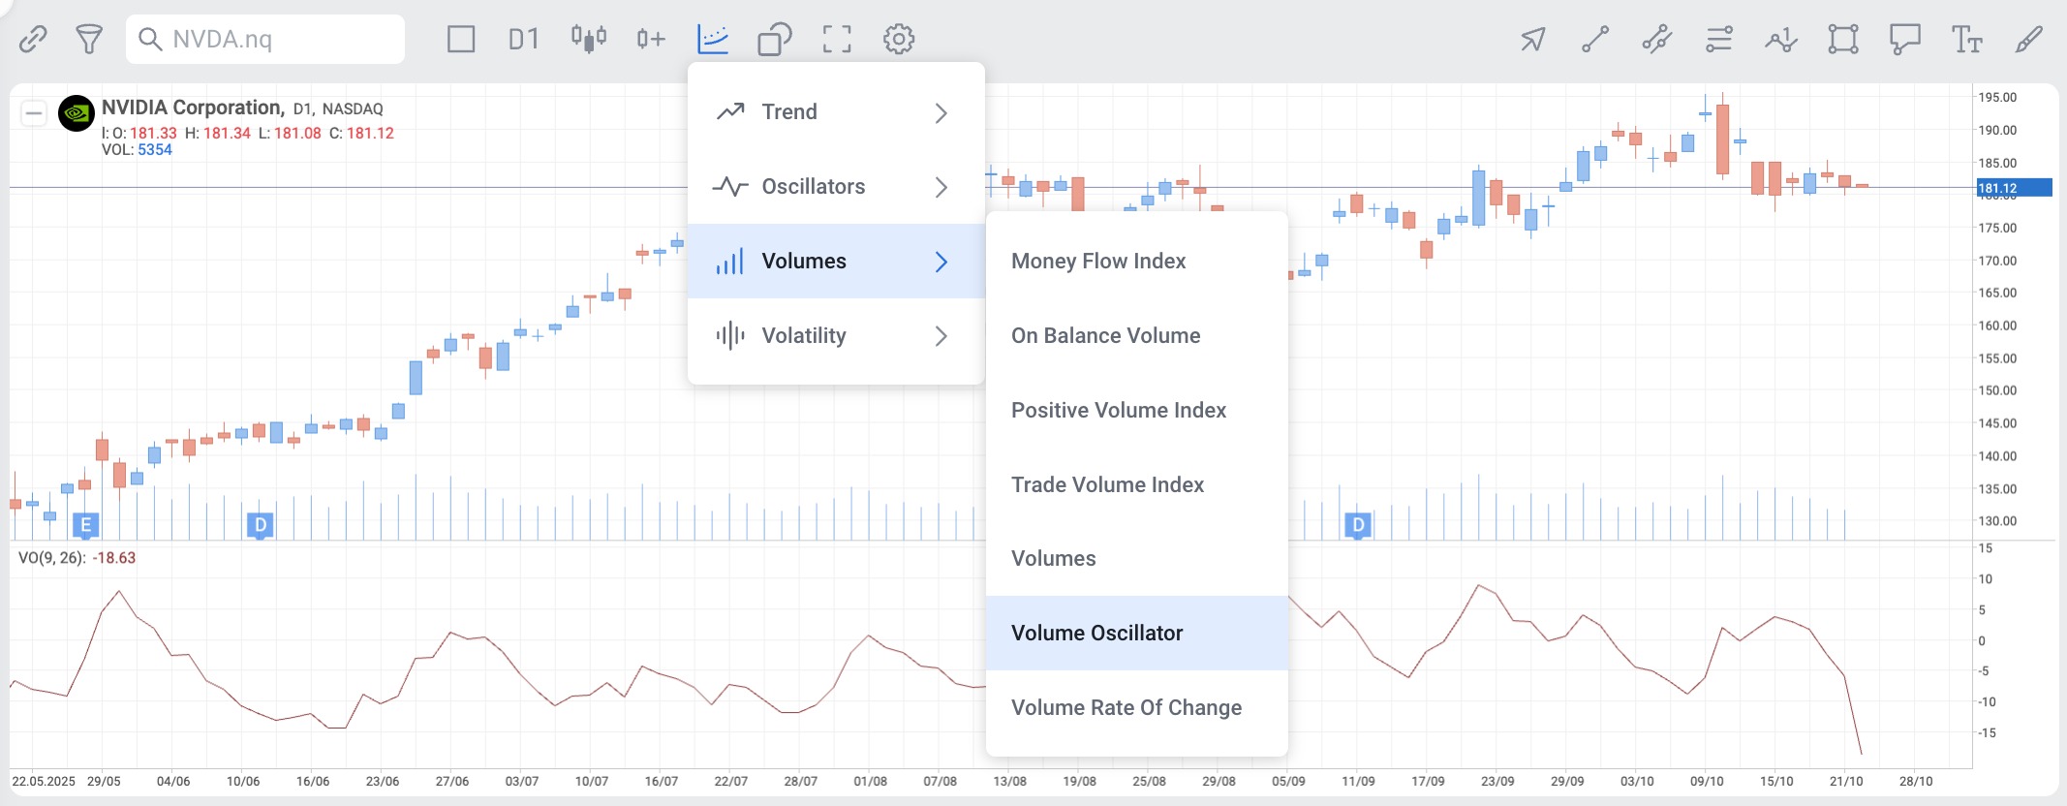Screen dimensions: 2067x806
Task: Select the candlestick chart type icon
Action: pos(588,40)
